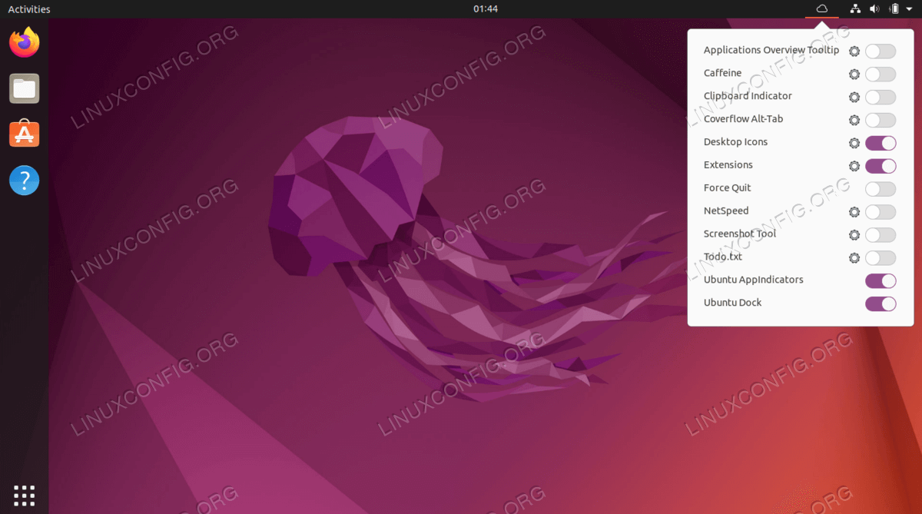The height and width of the screenshot is (514, 922).
Task: Open Help from the dock
Action: click(25, 181)
